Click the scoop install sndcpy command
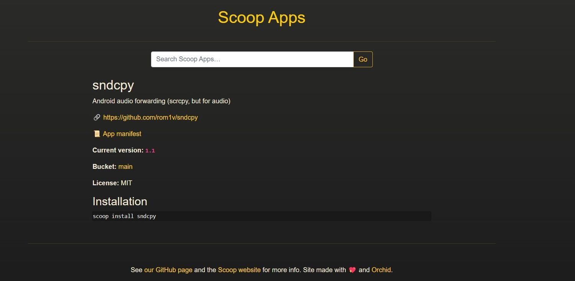This screenshot has height=281, width=575. (261, 216)
